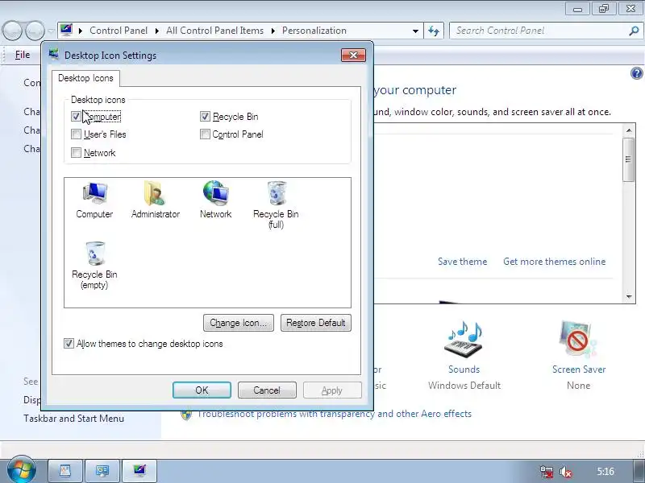Click the Change Icon button
The height and width of the screenshot is (483, 645).
[239, 323]
